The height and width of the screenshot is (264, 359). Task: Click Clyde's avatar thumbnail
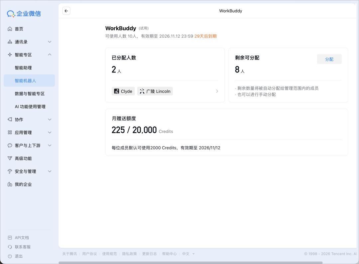coord(117,91)
